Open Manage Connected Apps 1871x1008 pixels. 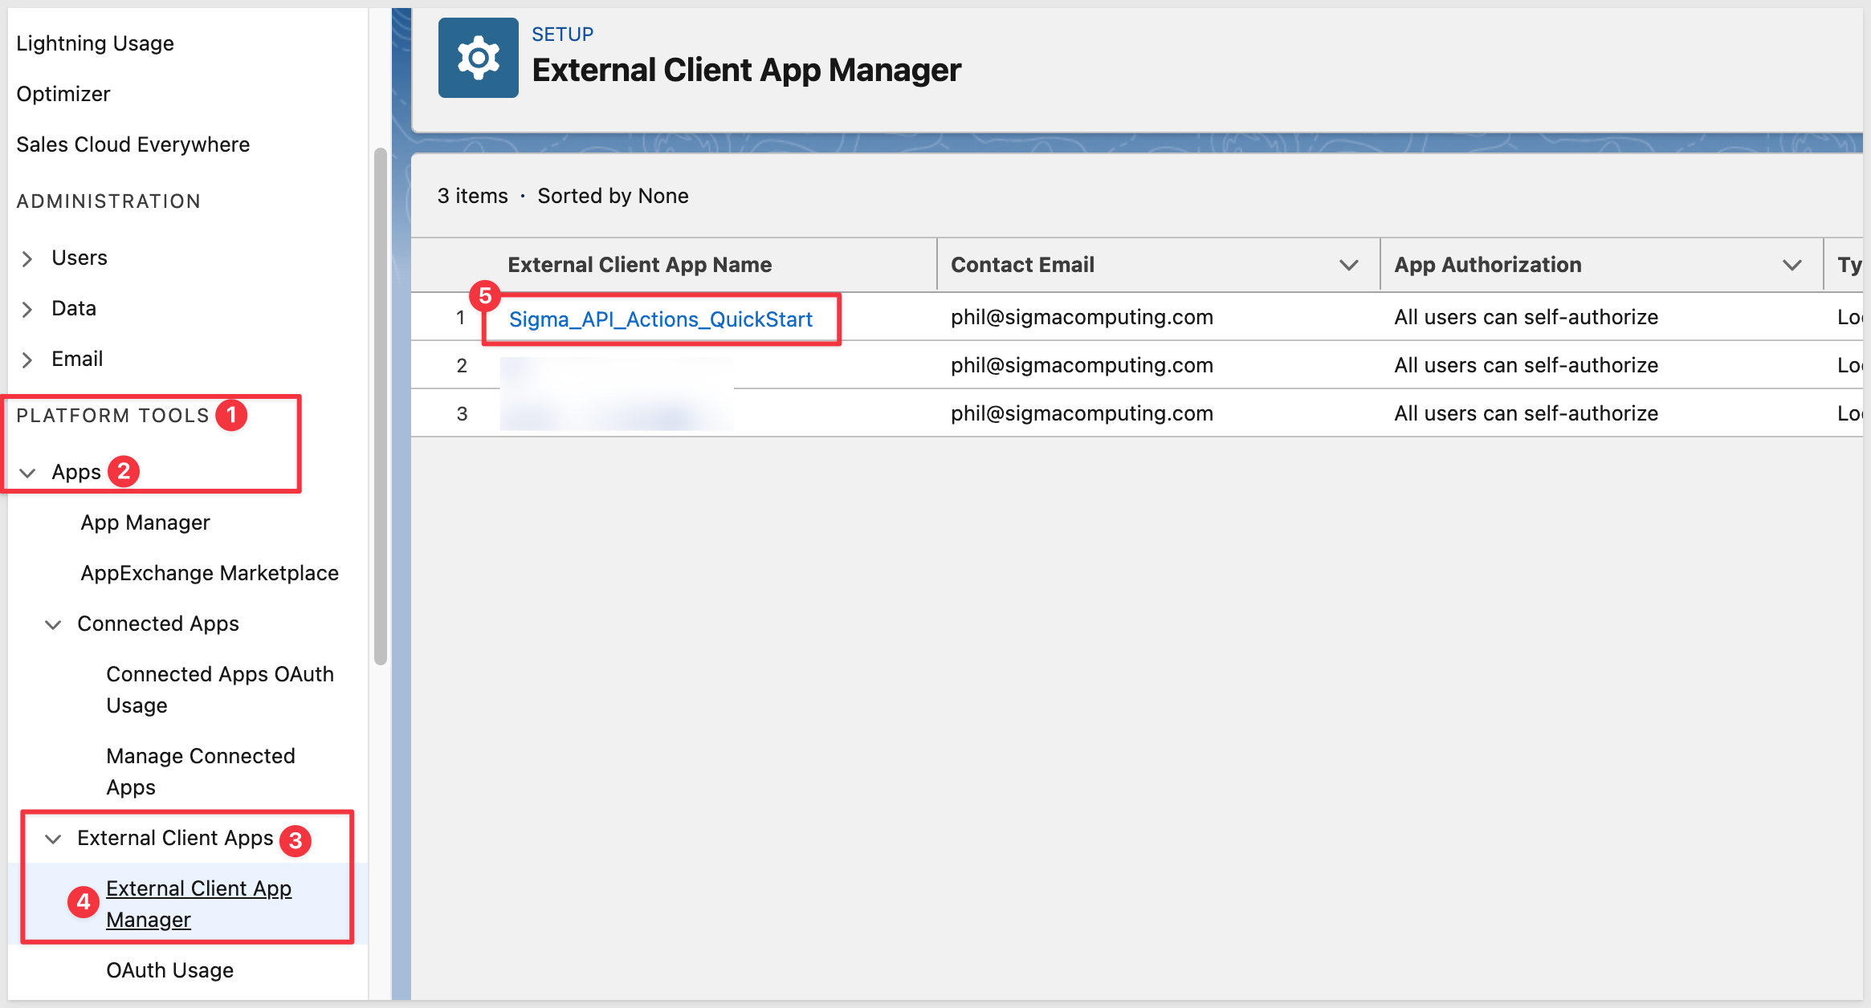[200, 771]
